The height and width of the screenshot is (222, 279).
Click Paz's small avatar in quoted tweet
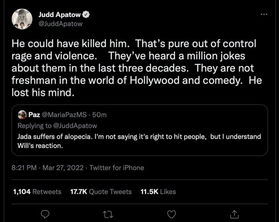23,114
